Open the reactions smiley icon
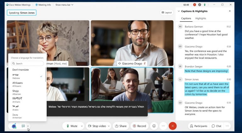 [154, 126]
